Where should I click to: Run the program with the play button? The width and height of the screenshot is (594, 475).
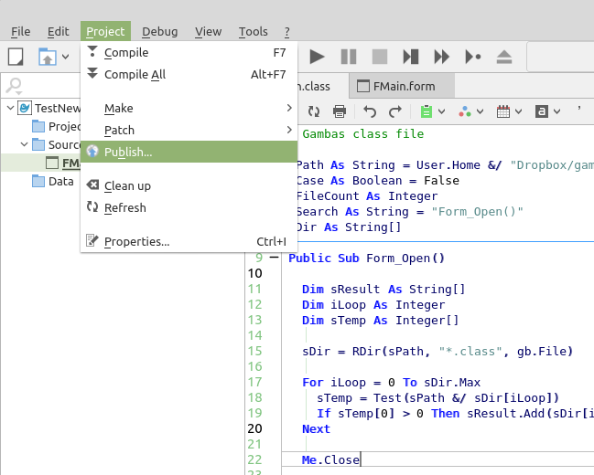[317, 58]
